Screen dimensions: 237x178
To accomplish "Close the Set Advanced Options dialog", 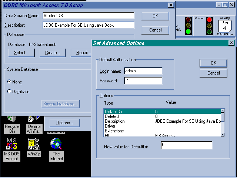I will tap(231, 43).
